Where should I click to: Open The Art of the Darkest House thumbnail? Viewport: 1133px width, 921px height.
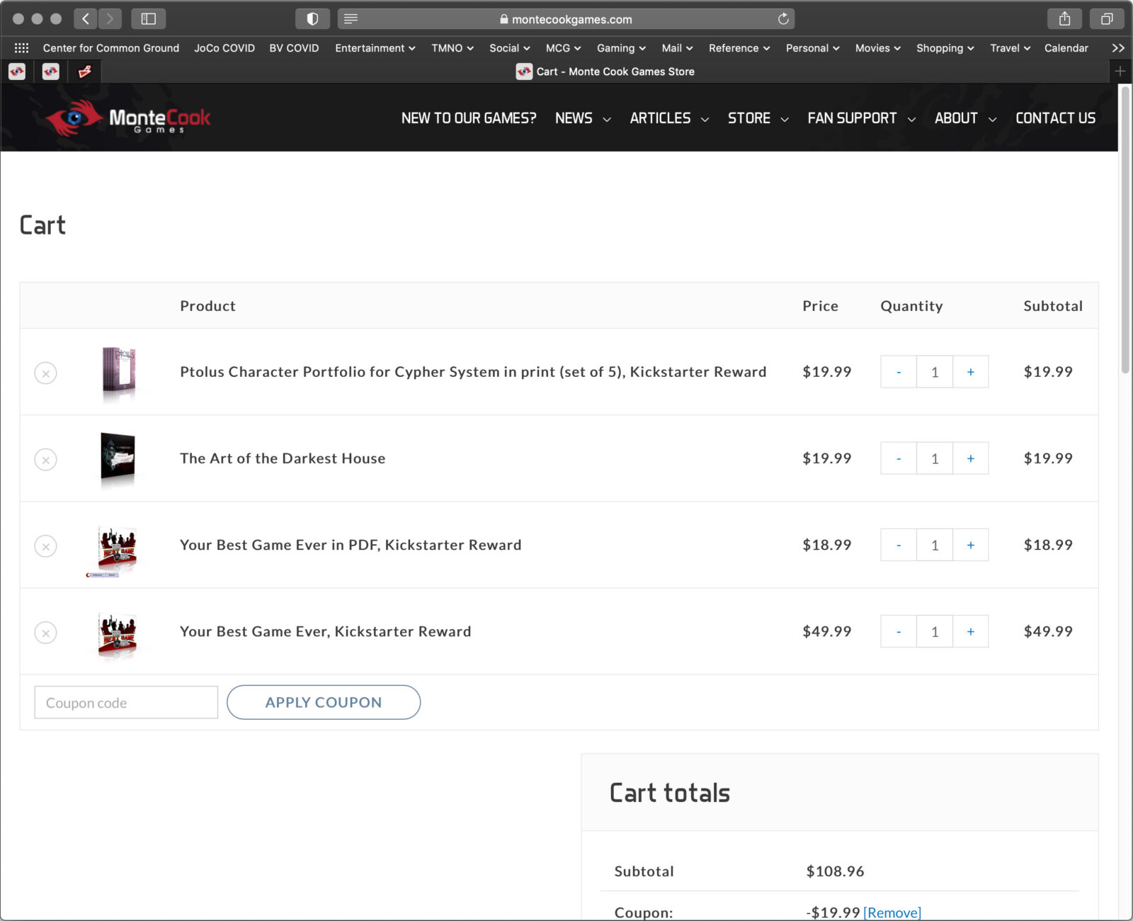pos(118,458)
